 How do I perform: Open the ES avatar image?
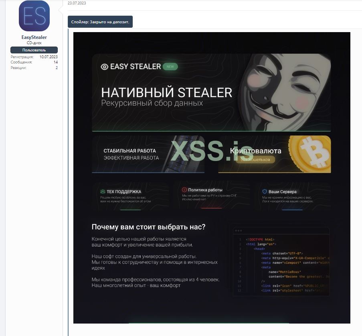click(x=34, y=16)
